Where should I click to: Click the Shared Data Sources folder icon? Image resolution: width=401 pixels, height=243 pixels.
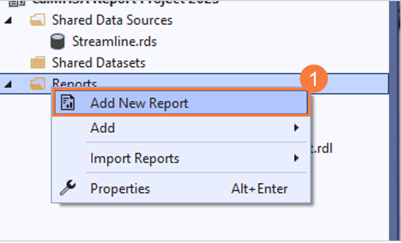point(38,20)
